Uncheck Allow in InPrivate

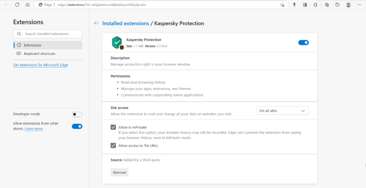pos(113,127)
